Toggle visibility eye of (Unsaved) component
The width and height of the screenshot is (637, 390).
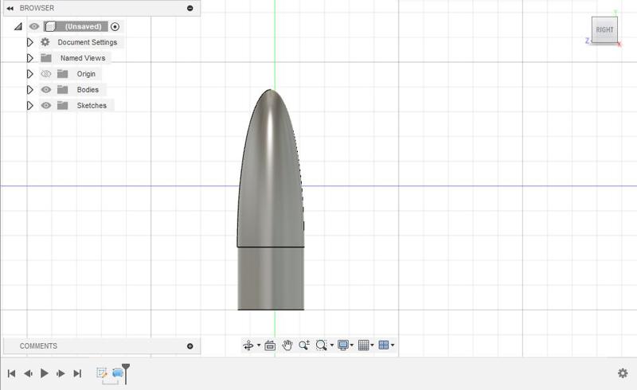point(34,26)
